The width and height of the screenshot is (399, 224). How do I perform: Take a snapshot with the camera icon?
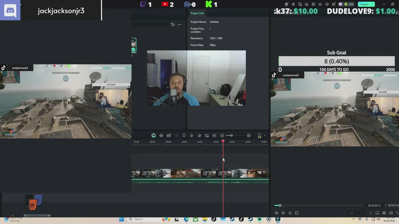pyautogui.click(x=384, y=213)
